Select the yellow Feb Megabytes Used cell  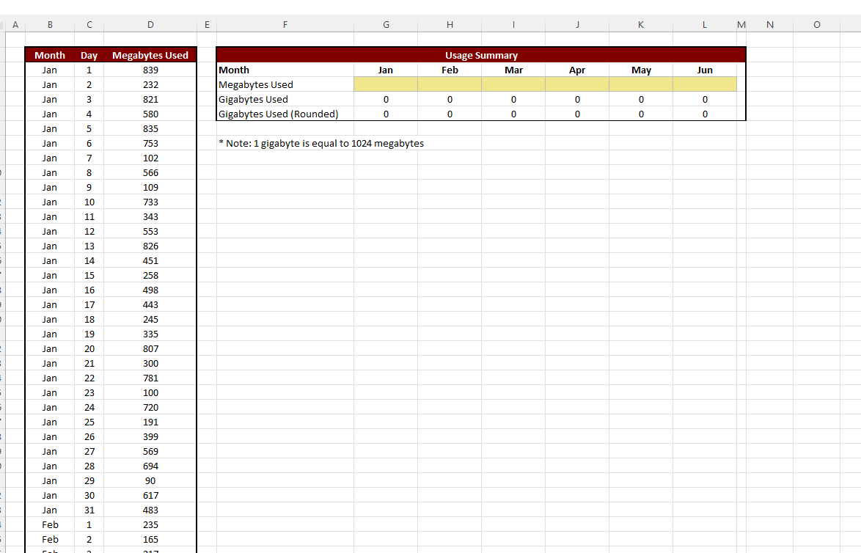[450, 84]
